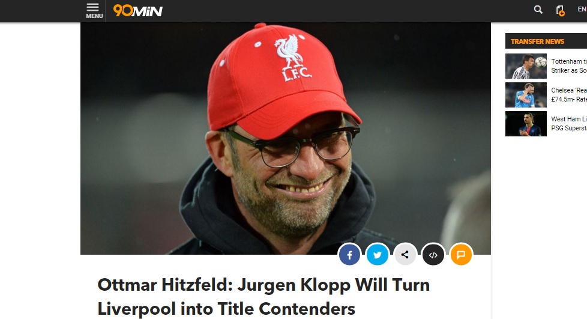The width and height of the screenshot is (587, 319).
Task: Click the MENU text label
Action: (94, 16)
